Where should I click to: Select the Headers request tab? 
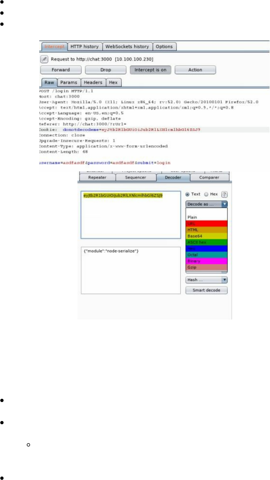coord(93,82)
